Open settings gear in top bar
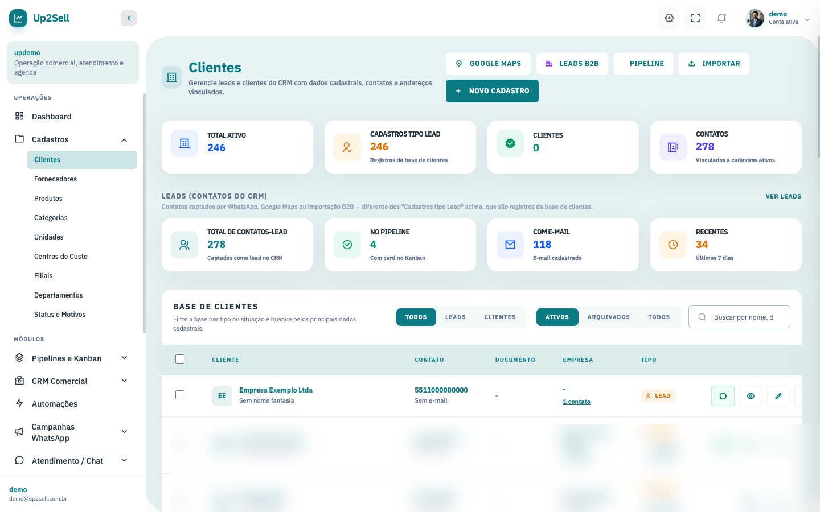The image size is (820, 512). [669, 18]
